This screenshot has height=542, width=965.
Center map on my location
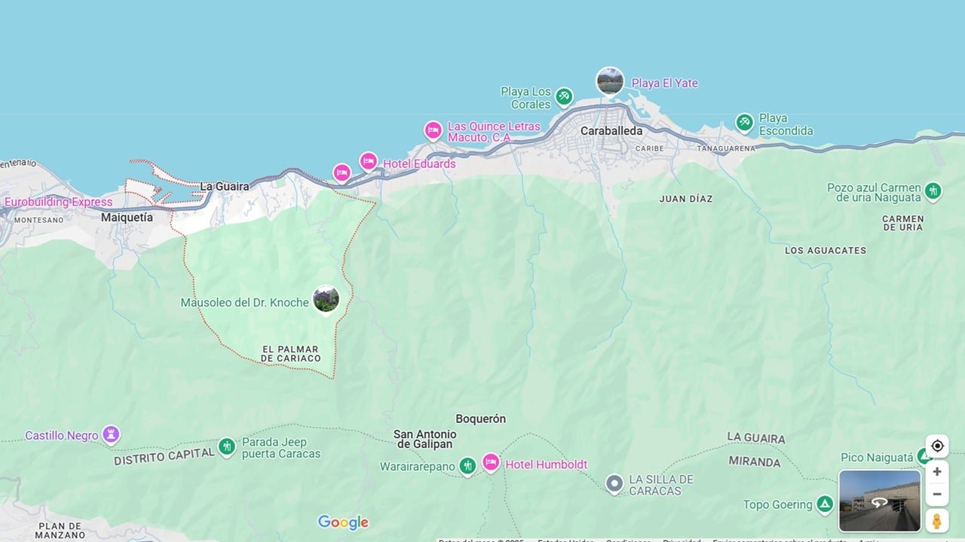pos(937,446)
